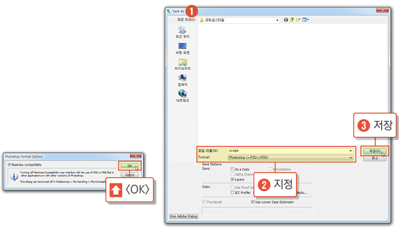Select the Computer icon in the sidebar
Screen dimensions: 399x228
click(x=182, y=80)
